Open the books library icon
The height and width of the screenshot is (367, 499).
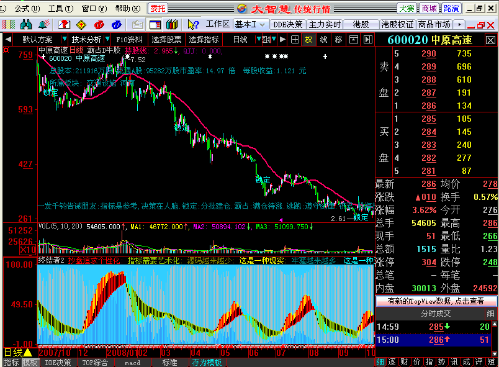coord(172,24)
